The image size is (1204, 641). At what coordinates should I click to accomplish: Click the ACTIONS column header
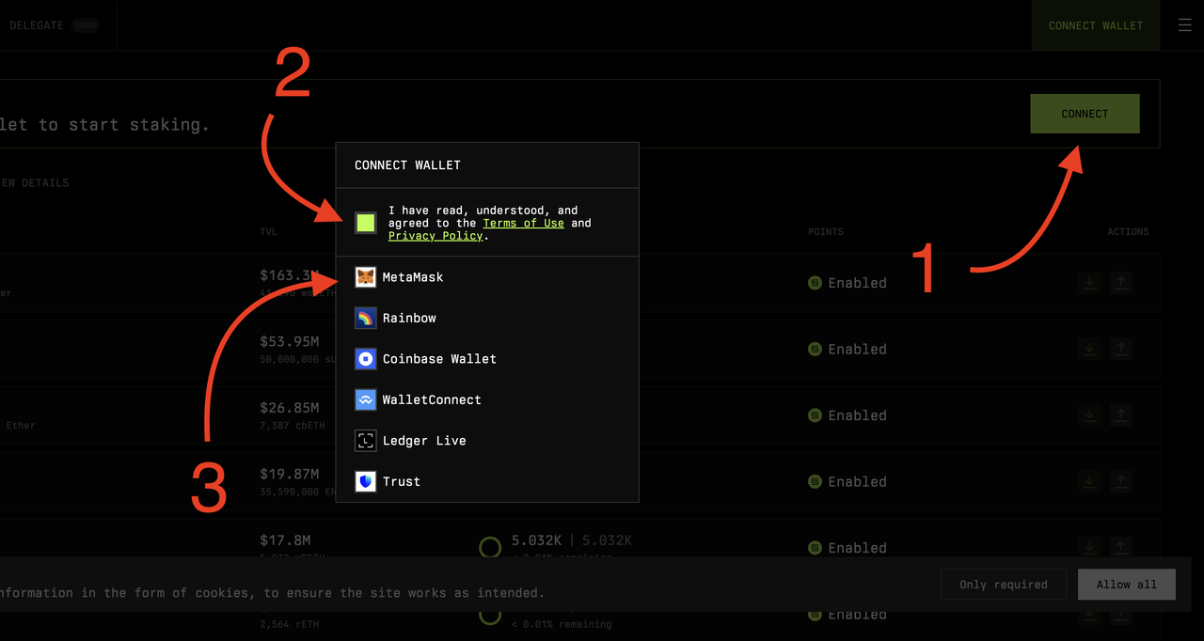click(x=1128, y=231)
